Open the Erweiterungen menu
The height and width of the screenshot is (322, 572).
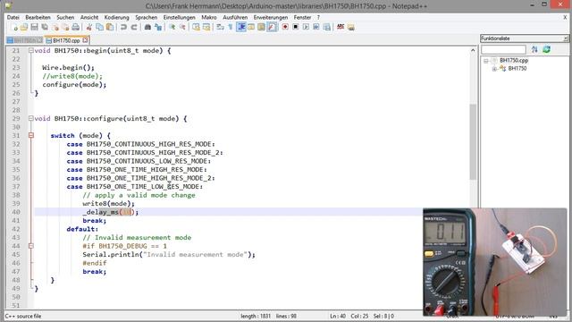pos(271,17)
